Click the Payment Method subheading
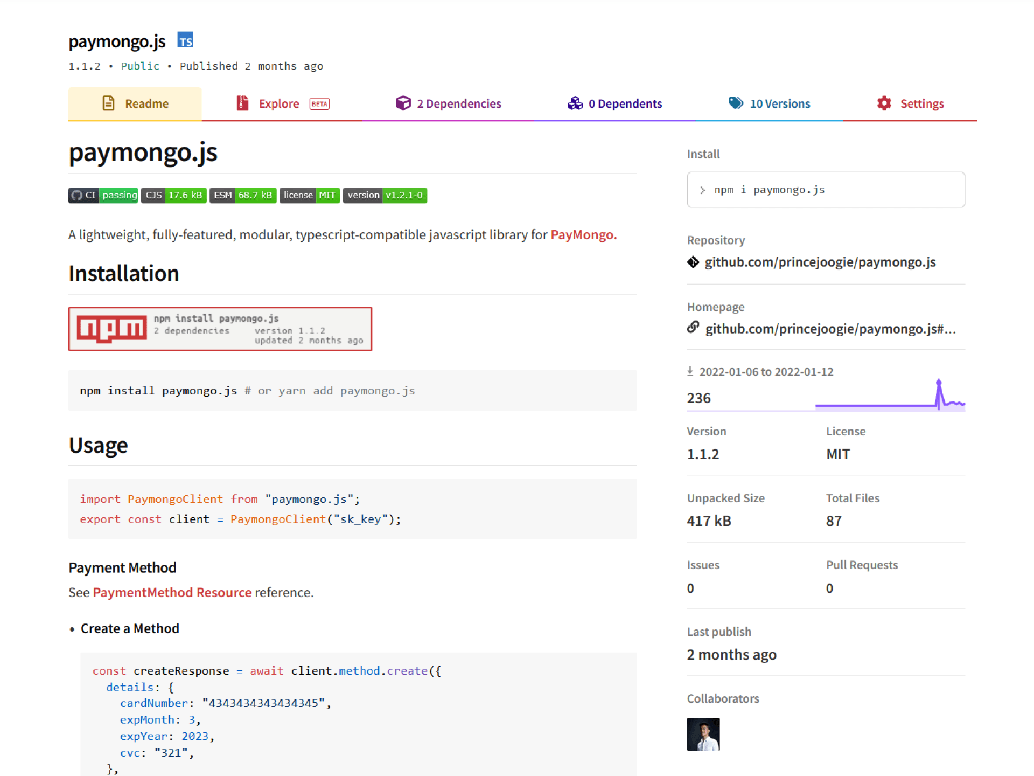This screenshot has height=776, width=1034. [122, 567]
